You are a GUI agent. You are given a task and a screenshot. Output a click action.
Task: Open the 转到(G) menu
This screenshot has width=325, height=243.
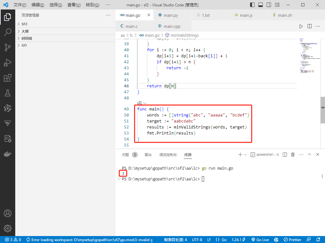tap(92, 5)
